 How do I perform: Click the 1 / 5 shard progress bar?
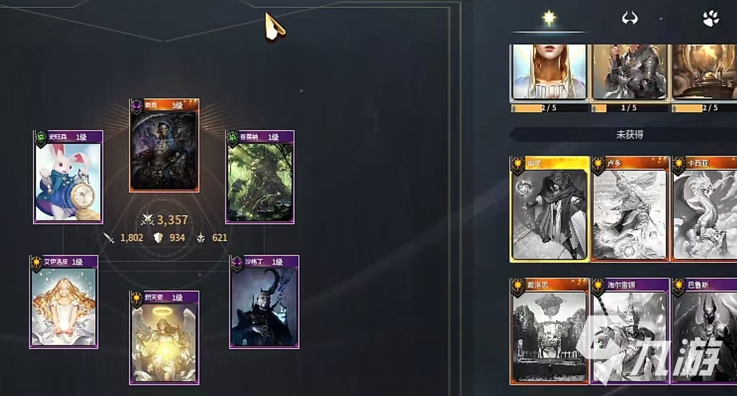click(629, 108)
